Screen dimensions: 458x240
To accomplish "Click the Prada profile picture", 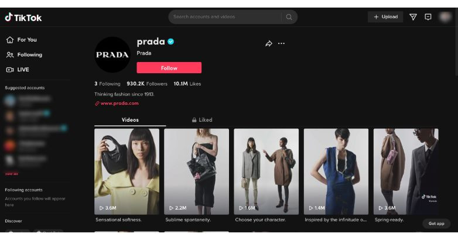I will coord(112,54).
